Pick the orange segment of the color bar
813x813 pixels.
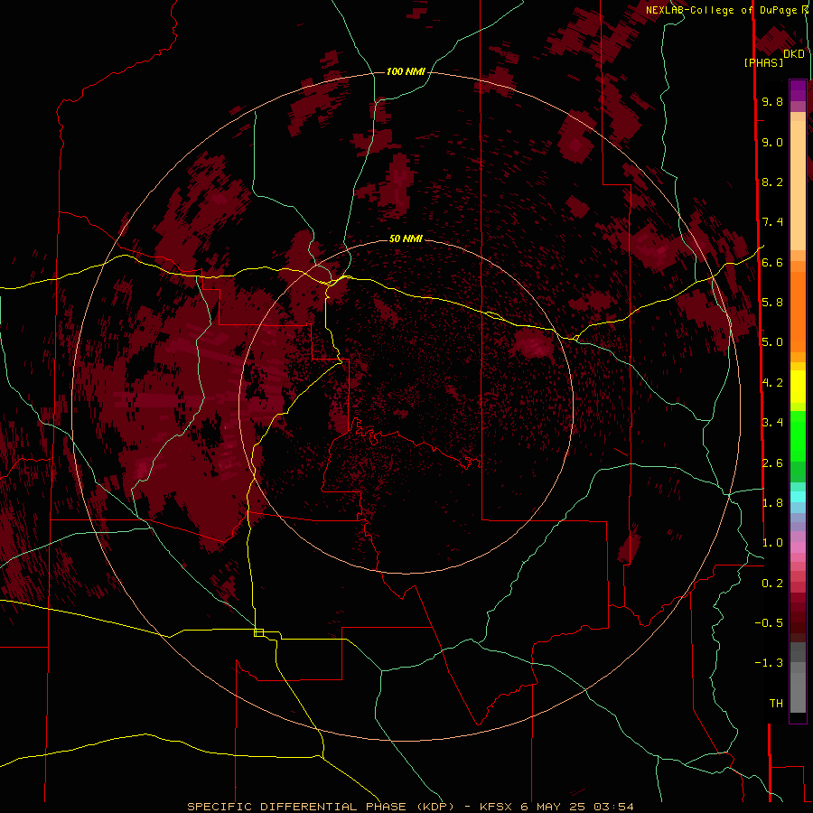pyautogui.click(x=798, y=312)
